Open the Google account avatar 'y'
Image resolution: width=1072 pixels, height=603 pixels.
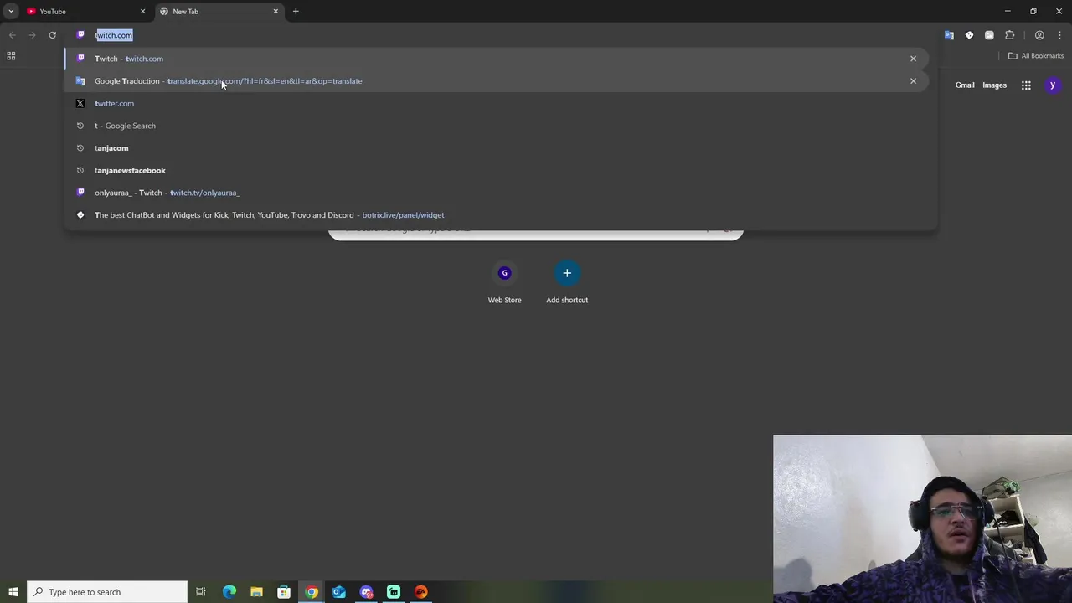[x=1053, y=85]
